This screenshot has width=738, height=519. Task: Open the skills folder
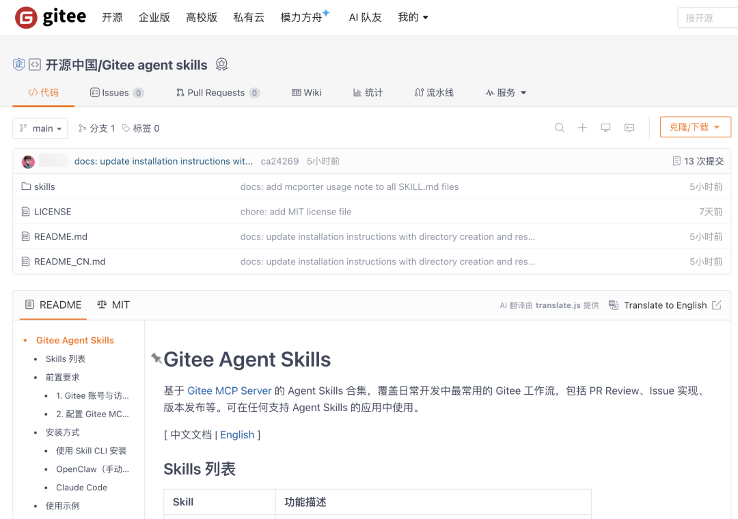coord(44,187)
